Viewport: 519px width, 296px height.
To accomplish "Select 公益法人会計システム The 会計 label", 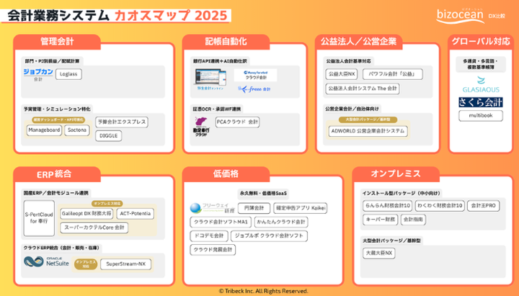I will 363,89.
